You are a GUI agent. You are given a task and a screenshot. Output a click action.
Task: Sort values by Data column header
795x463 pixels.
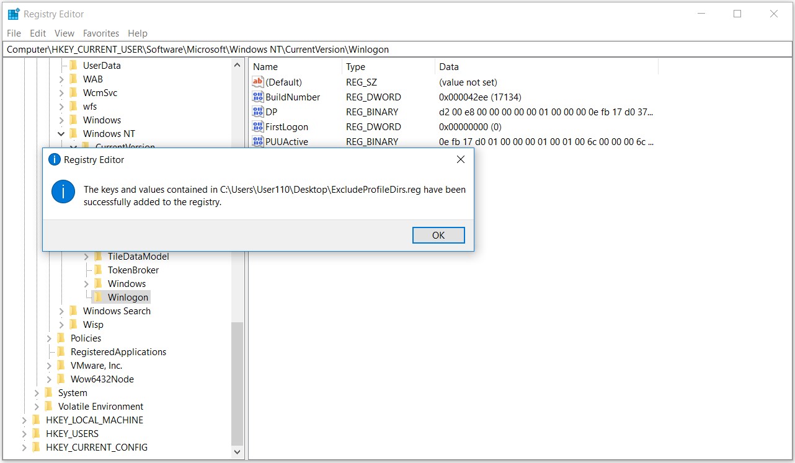[x=546, y=66]
